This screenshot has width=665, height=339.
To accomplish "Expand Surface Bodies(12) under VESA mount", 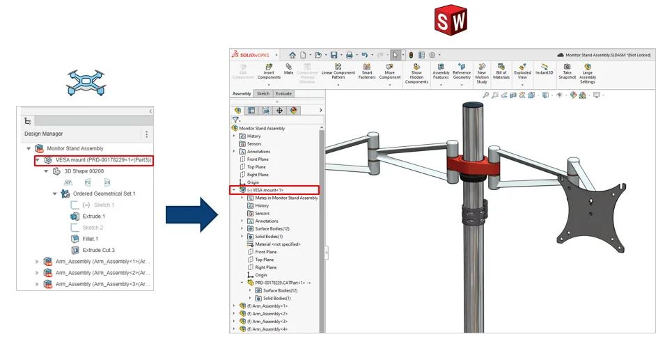I will (242, 229).
